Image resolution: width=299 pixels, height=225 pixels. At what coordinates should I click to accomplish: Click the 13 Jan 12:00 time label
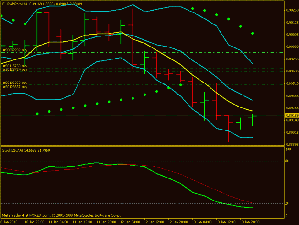[226, 222]
